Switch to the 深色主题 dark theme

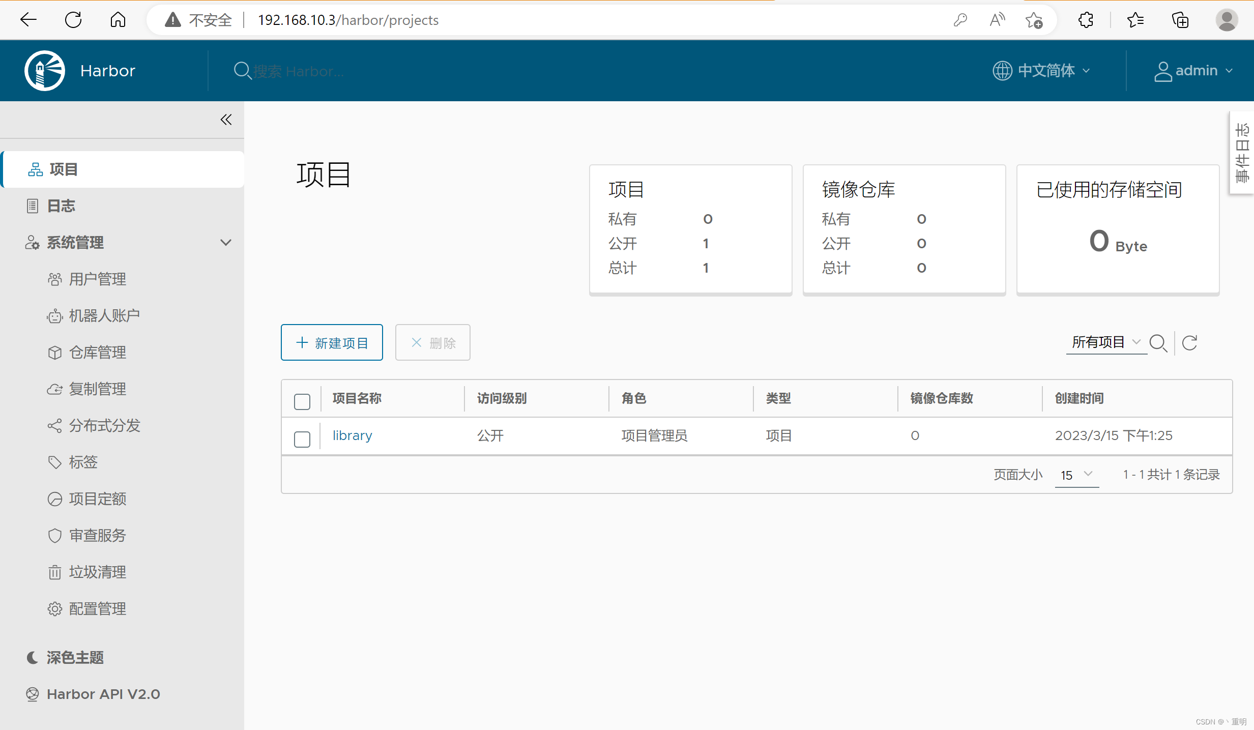pyautogui.click(x=65, y=657)
